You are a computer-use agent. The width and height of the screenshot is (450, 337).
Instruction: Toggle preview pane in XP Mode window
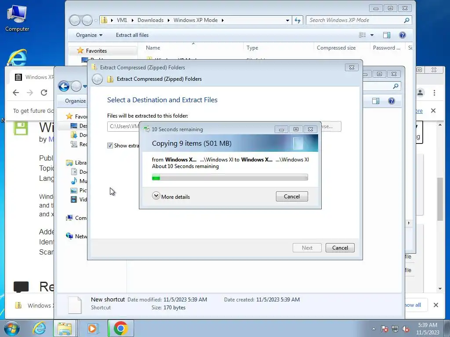pos(387,35)
